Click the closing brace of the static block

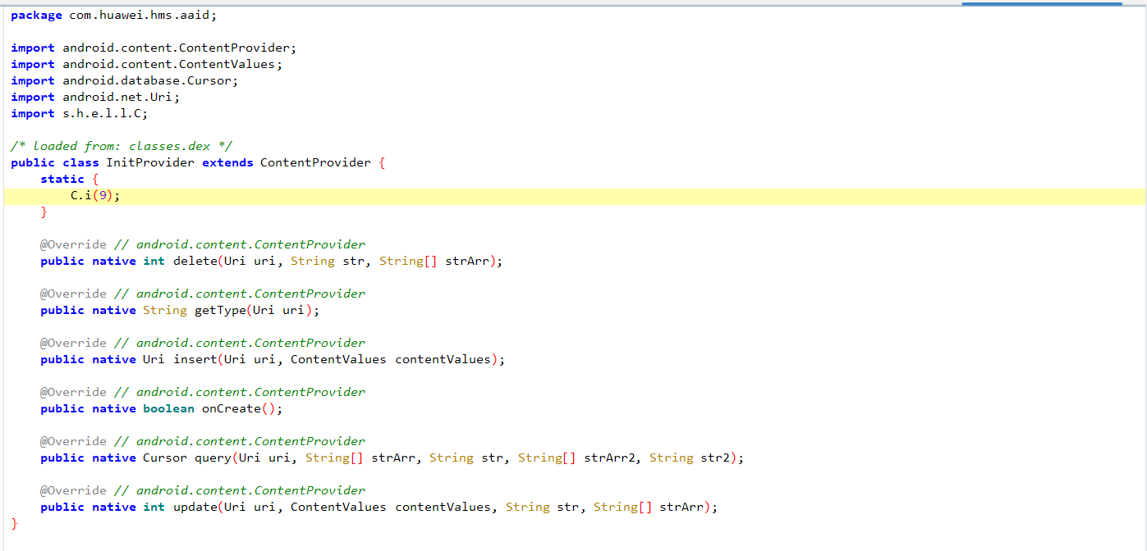pos(44,212)
